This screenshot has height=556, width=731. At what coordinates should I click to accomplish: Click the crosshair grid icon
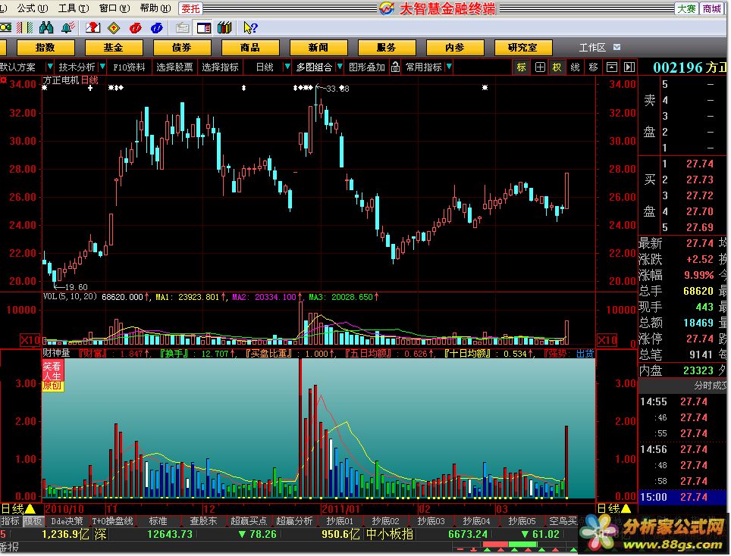pyautogui.click(x=540, y=67)
